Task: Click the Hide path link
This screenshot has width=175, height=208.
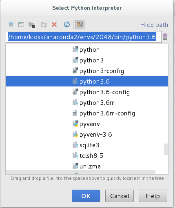Action: tap(154, 25)
